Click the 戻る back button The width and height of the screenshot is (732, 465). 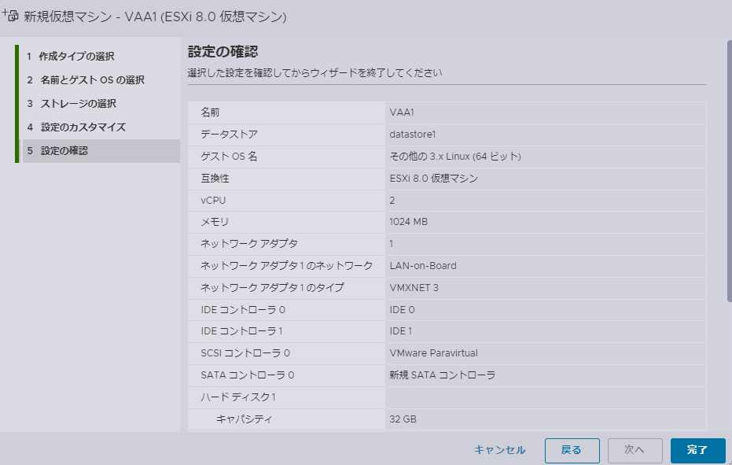(x=572, y=450)
